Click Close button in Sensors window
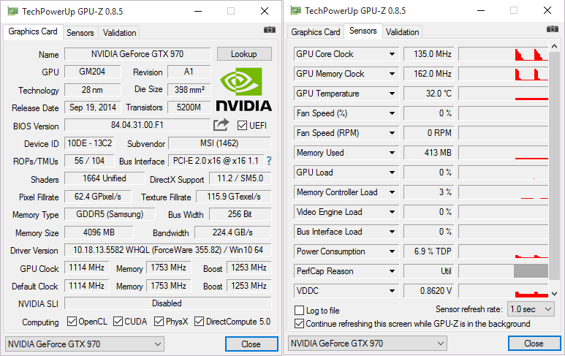The width and height of the screenshot is (565, 356). tap(534, 344)
